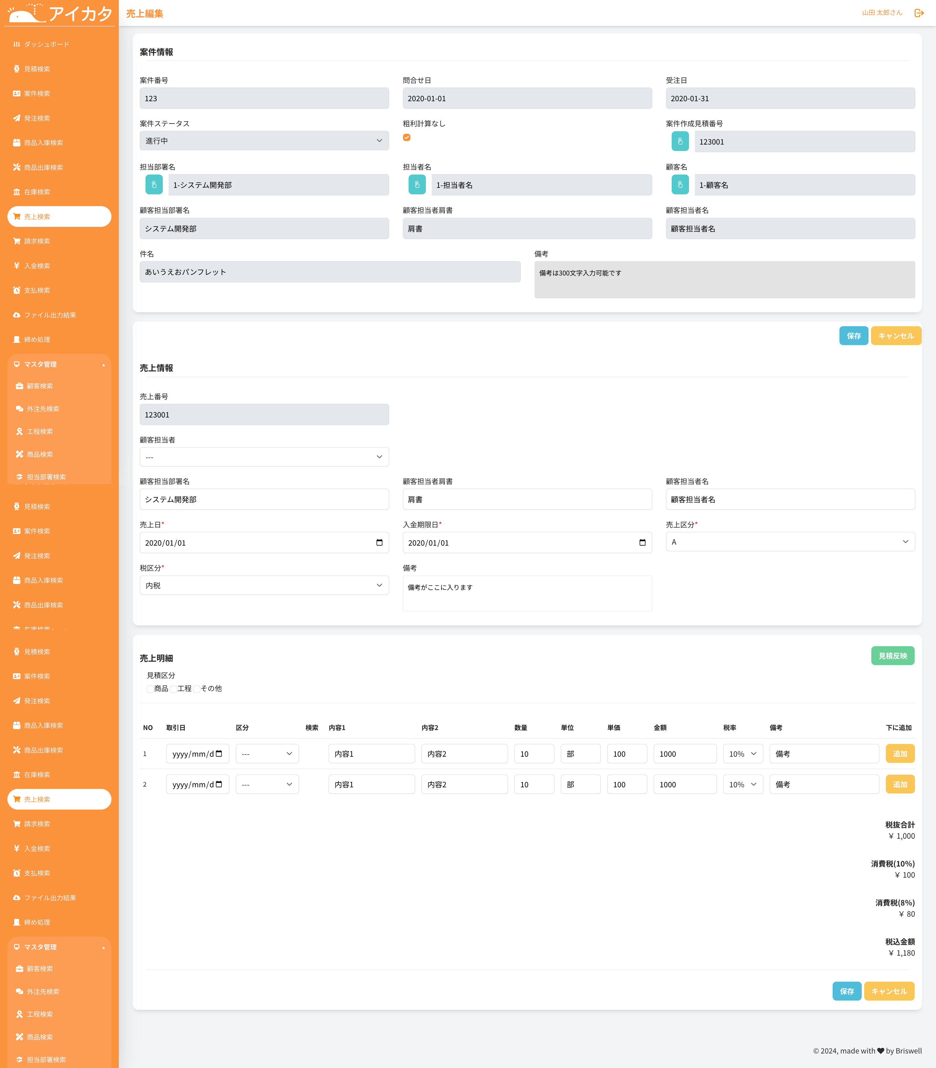Check the 工程 checkbox under 見積区分

[x=173, y=689]
